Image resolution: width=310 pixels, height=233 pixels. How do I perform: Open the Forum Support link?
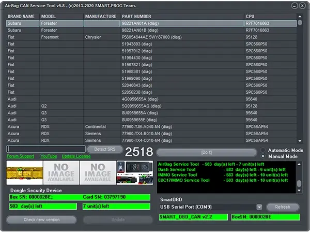tap(21, 156)
